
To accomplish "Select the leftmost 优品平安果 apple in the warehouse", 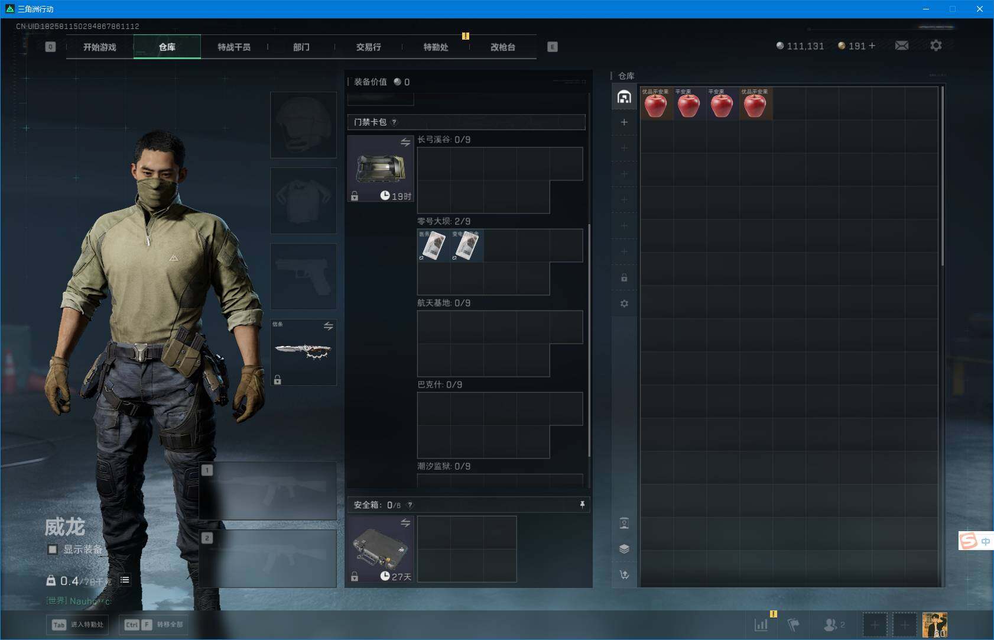I will (x=656, y=104).
